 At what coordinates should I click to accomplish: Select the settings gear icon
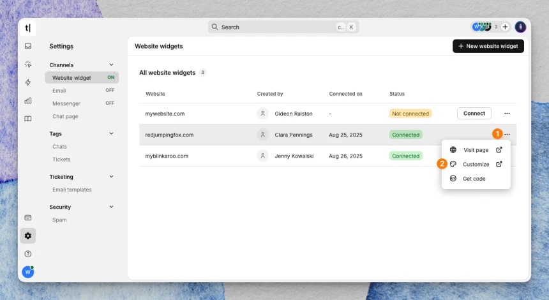28,236
